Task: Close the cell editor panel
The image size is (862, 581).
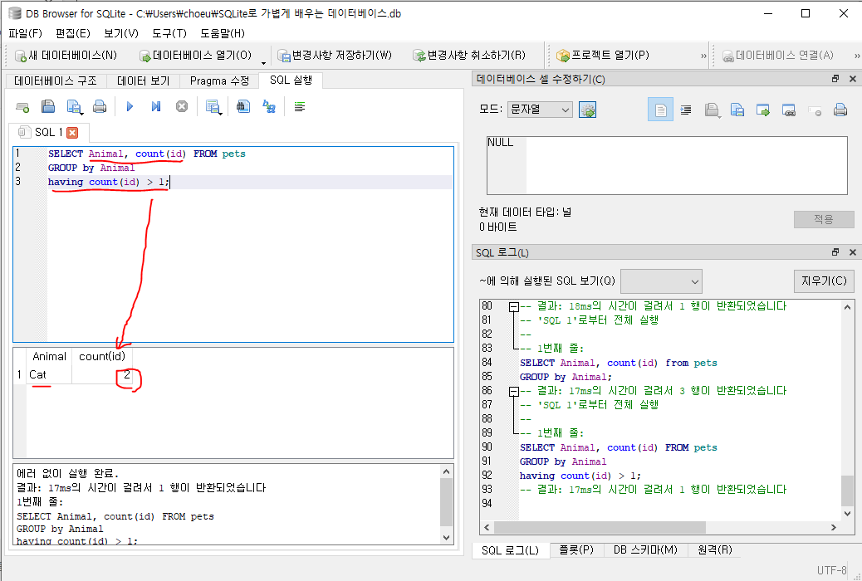Action: coord(853,79)
